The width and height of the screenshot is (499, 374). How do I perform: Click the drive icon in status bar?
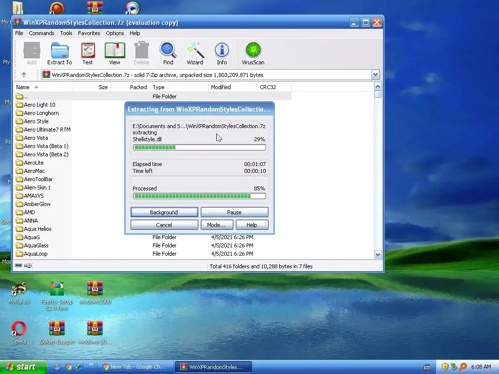tap(19, 265)
